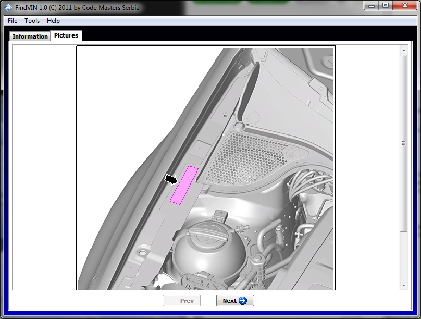
Task: Click the vertical scrollbar thumb
Action: click(x=404, y=143)
